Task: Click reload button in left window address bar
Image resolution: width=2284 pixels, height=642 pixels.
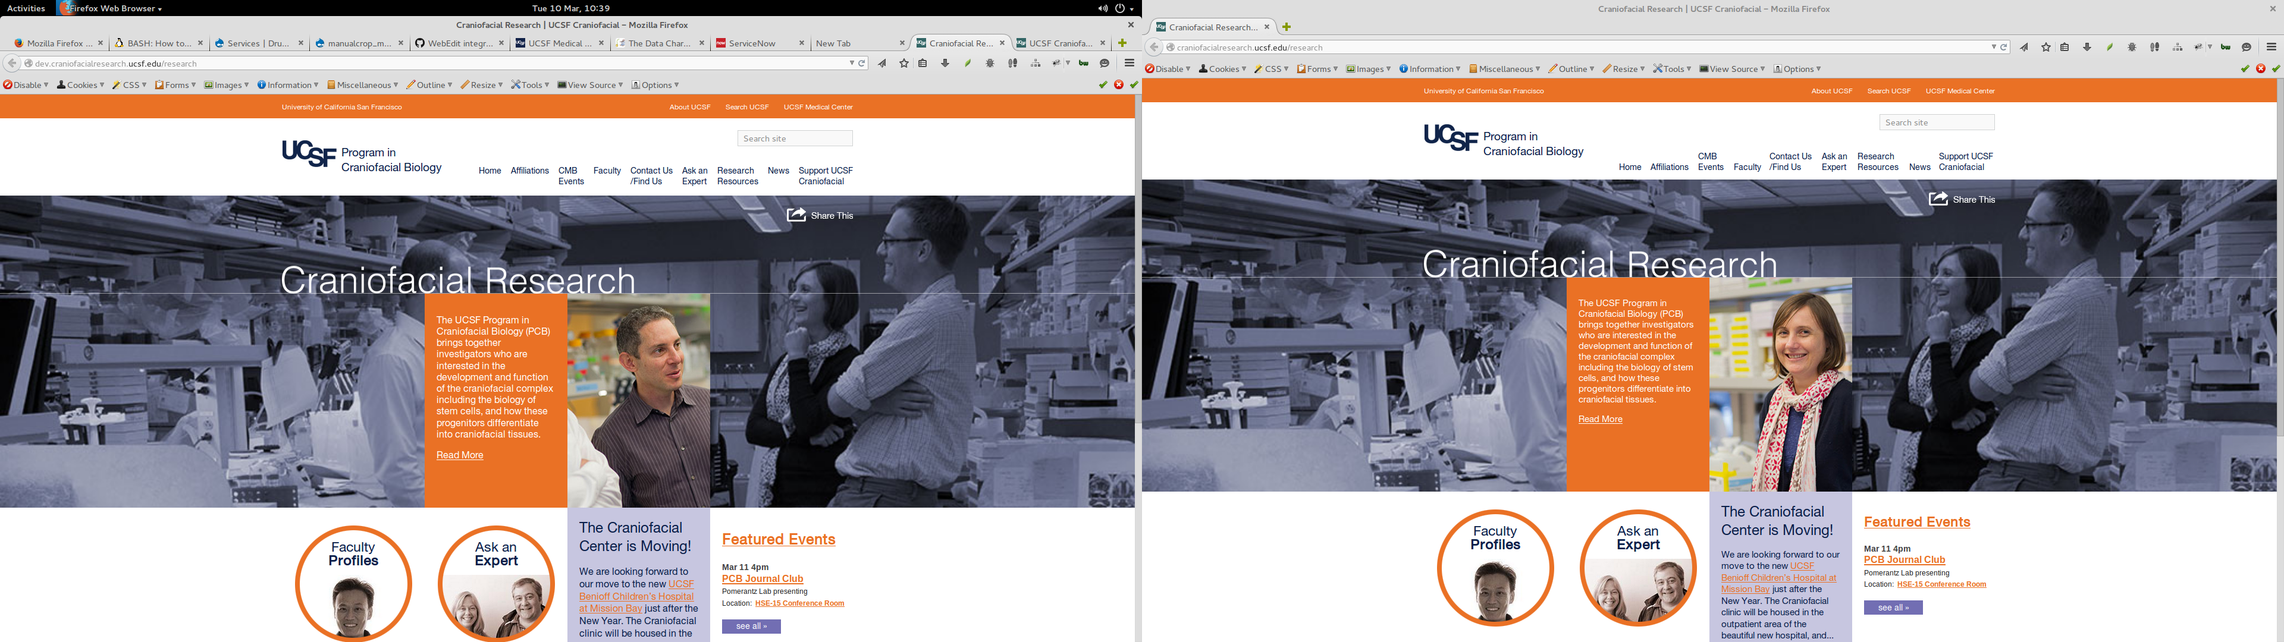Action: [862, 64]
